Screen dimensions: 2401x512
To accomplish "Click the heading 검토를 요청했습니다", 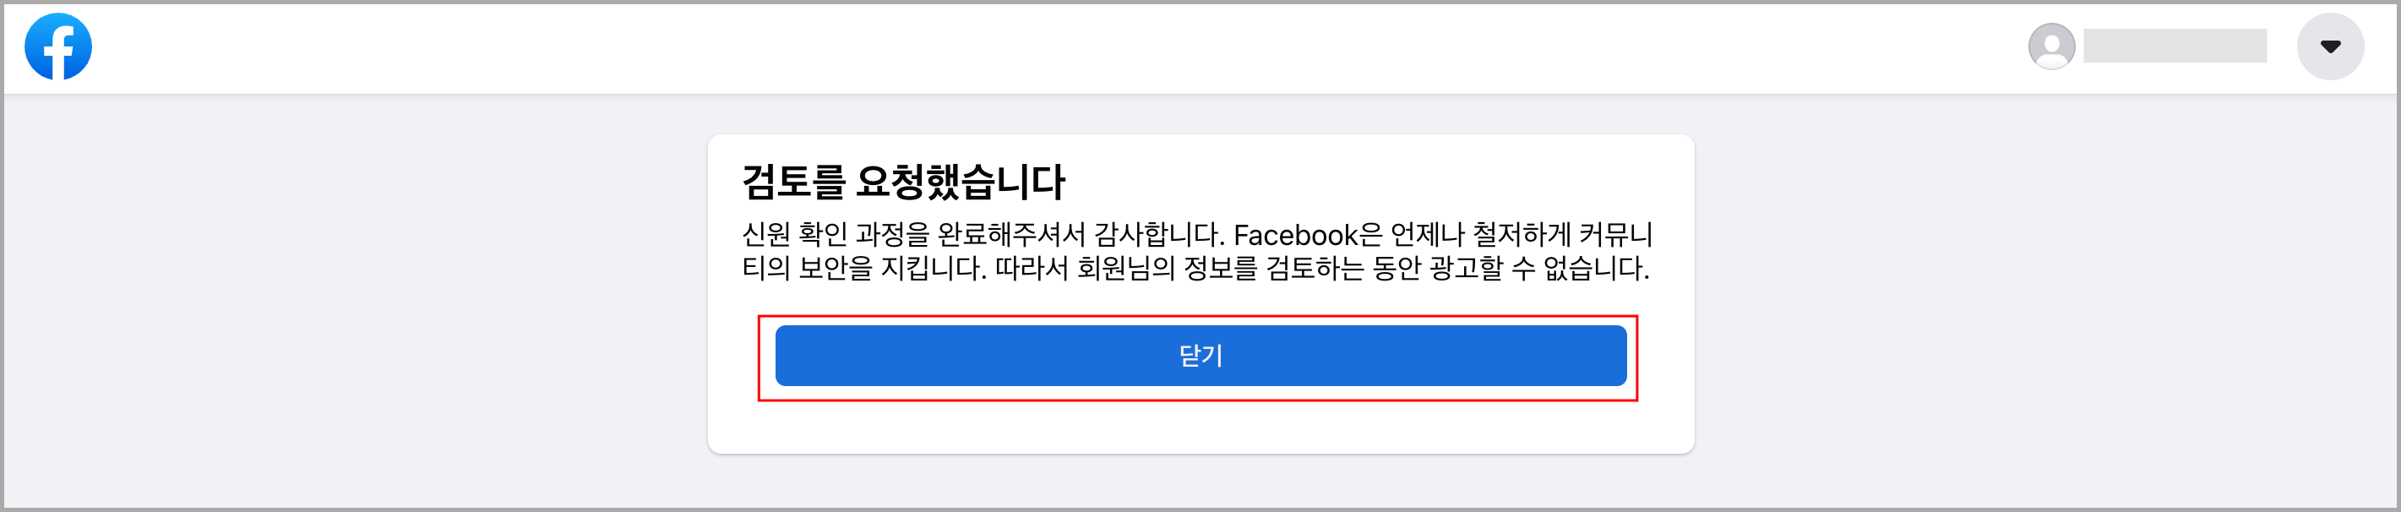I will 903,181.
